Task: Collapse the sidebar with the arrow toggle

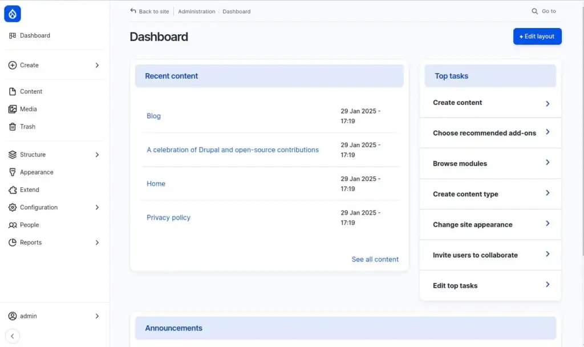Action: [x=12, y=336]
